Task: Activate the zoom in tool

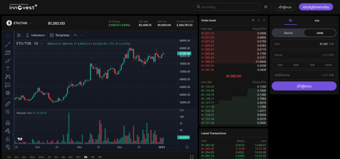Action: click(x=8, y=112)
